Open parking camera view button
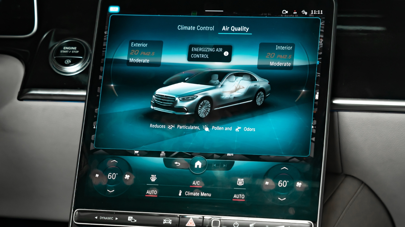The image size is (405, 227). point(132,219)
